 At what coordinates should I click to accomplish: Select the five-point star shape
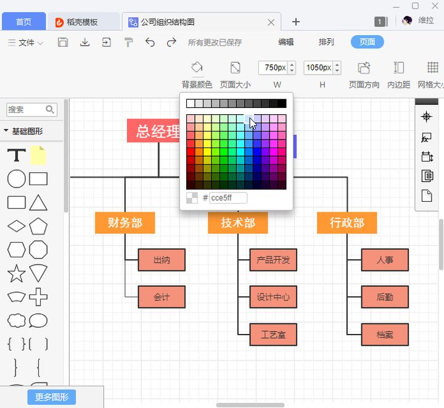coord(17,273)
